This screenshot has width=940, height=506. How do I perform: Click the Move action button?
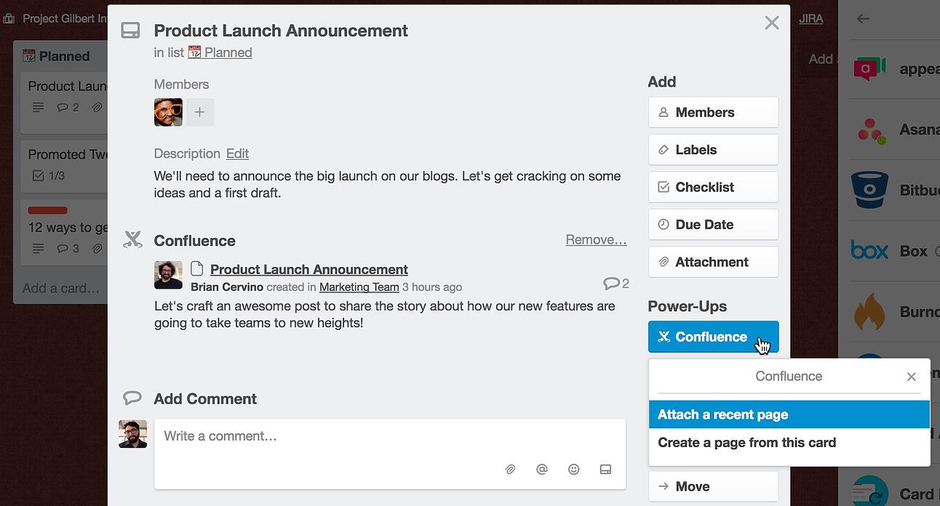point(713,486)
